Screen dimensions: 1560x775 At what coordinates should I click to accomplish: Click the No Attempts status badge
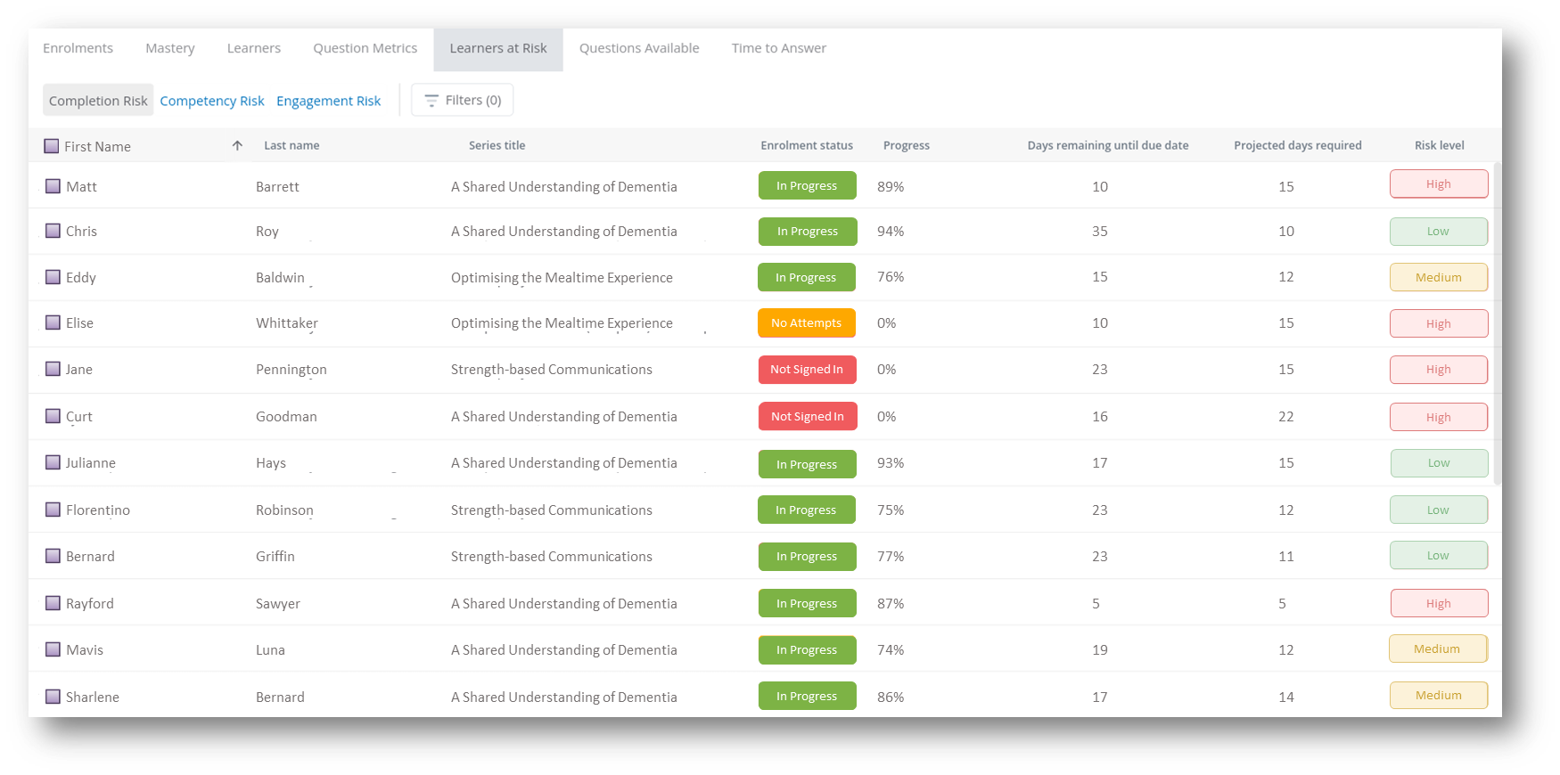[806, 323]
